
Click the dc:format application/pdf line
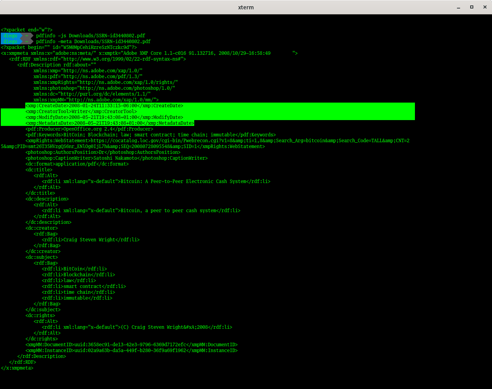tap(77, 164)
